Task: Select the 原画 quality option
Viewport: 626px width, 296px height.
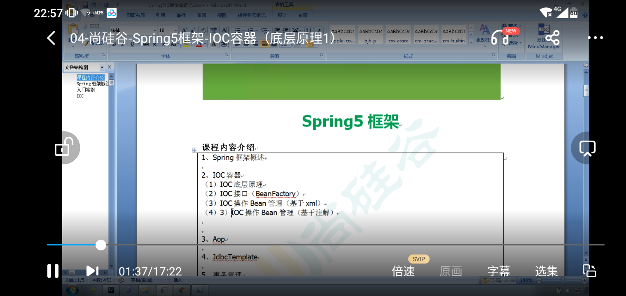Action: 451,271
